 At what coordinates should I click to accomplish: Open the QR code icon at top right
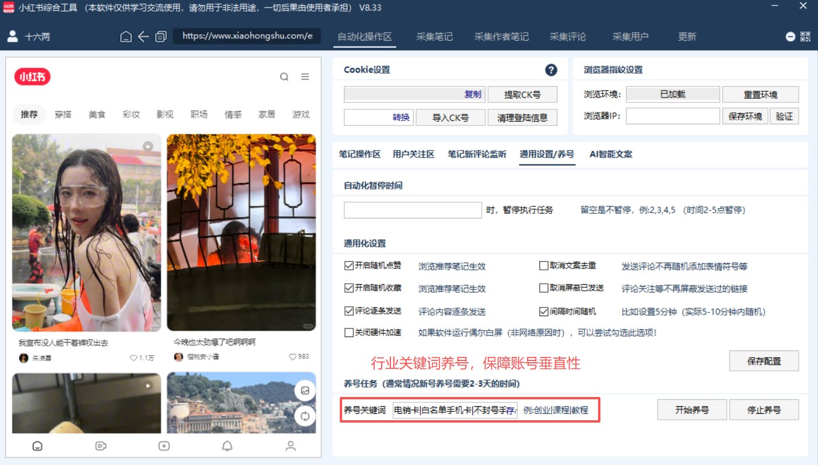coord(805,37)
